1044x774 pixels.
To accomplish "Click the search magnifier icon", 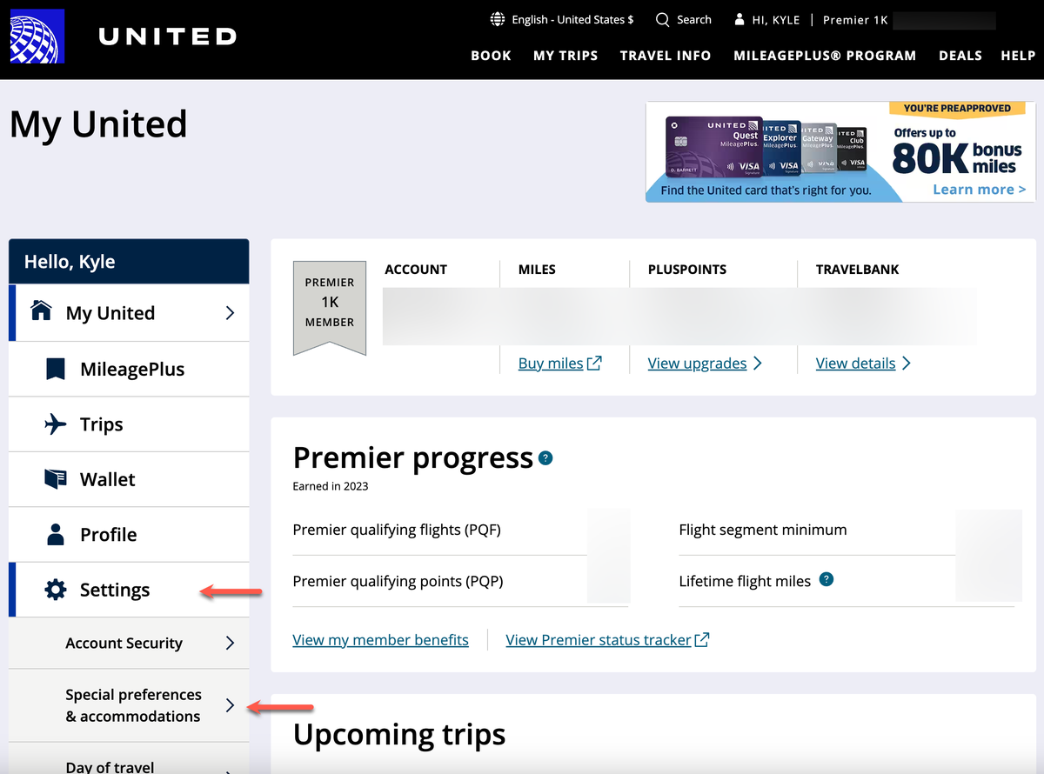I will point(661,18).
